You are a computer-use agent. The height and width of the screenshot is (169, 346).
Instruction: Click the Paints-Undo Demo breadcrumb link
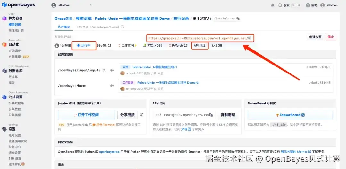tap(132, 19)
